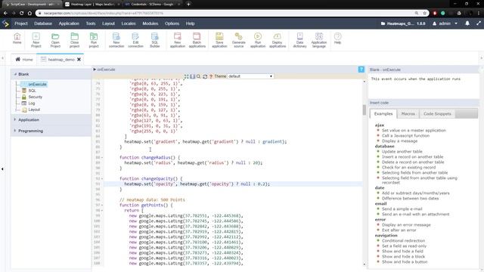Create a New connection
This screenshot has width=484, height=272.
(x=116, y=40)
